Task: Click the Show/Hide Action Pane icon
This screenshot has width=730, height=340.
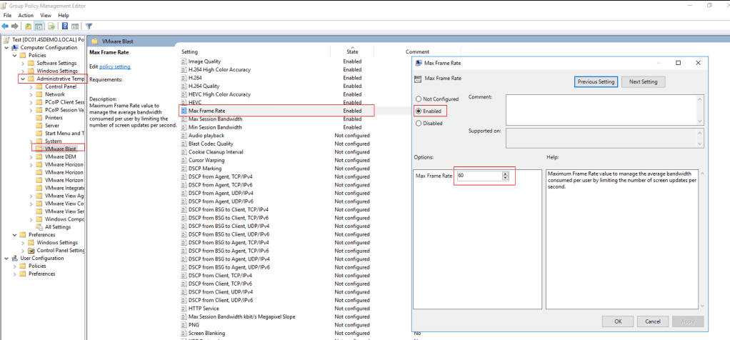Action: coord(75,26)
